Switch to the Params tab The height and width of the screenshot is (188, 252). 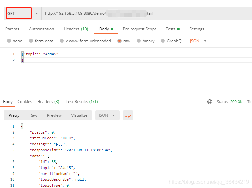pyautogui.click(x=12, y=29)
